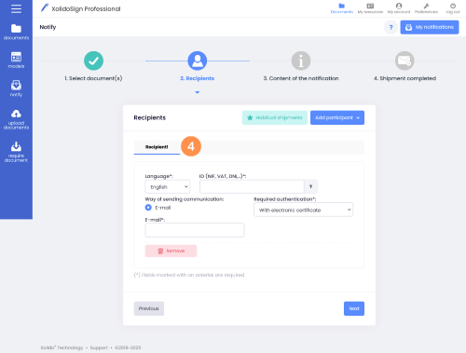The image size is (466, 353).
Task: Select the E-mail radio button
Action: 148,208
